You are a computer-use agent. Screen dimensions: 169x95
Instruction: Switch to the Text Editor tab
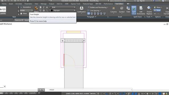(119, 4)
